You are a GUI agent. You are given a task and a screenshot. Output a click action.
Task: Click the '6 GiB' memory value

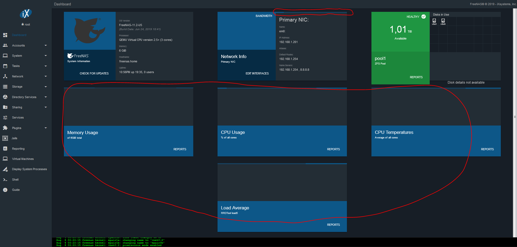(x=123, y=51)
